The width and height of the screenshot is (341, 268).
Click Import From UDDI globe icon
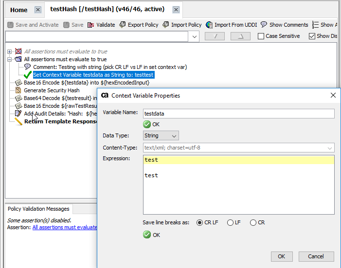(209, 25)
